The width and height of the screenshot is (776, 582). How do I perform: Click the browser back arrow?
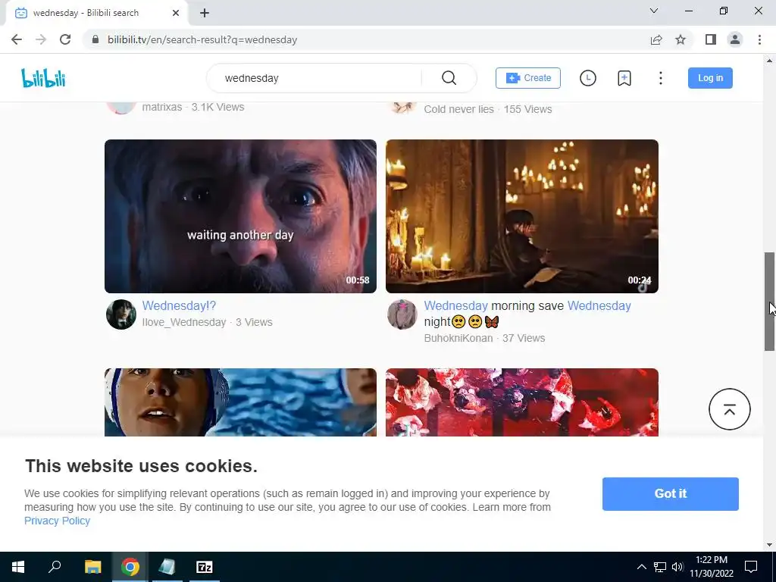17,39
